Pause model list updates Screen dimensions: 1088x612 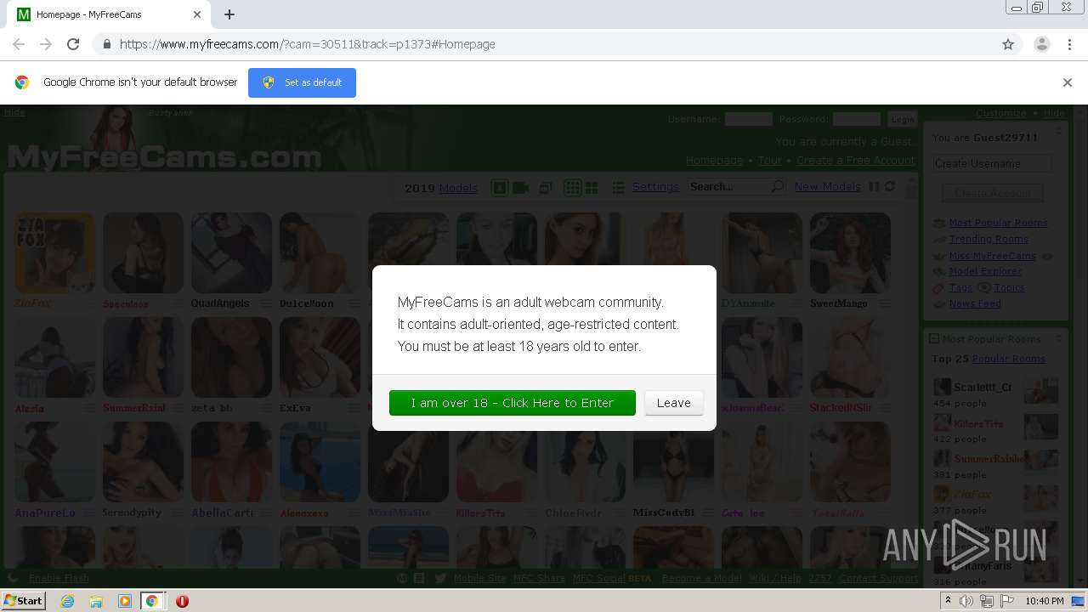coord(874,187)
